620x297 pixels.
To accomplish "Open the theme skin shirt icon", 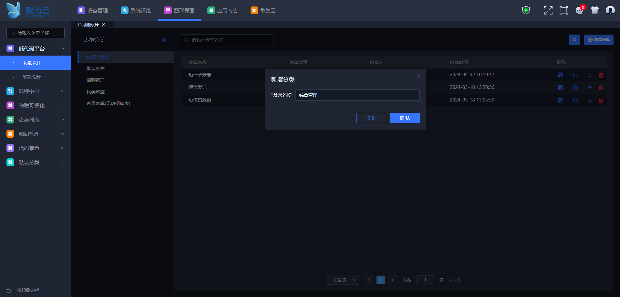I will click(594, 10).
